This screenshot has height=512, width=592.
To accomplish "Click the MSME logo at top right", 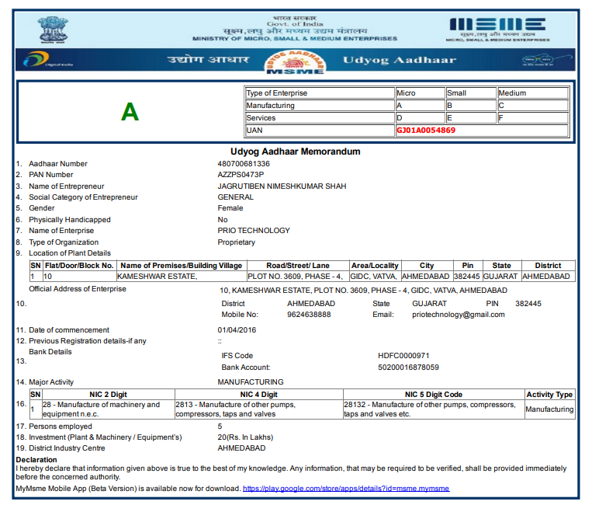I will click(497, 26).
